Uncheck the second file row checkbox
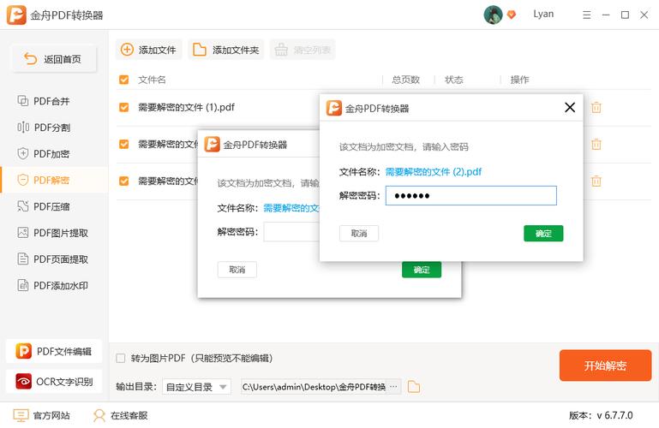 click(x=124, y=145)
